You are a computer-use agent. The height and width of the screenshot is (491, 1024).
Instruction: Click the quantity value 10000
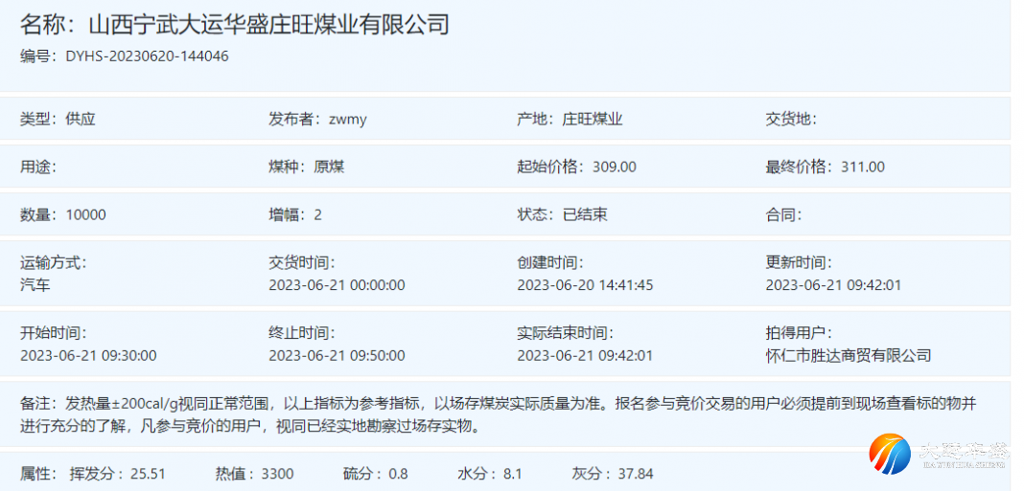tap(85, 214)
